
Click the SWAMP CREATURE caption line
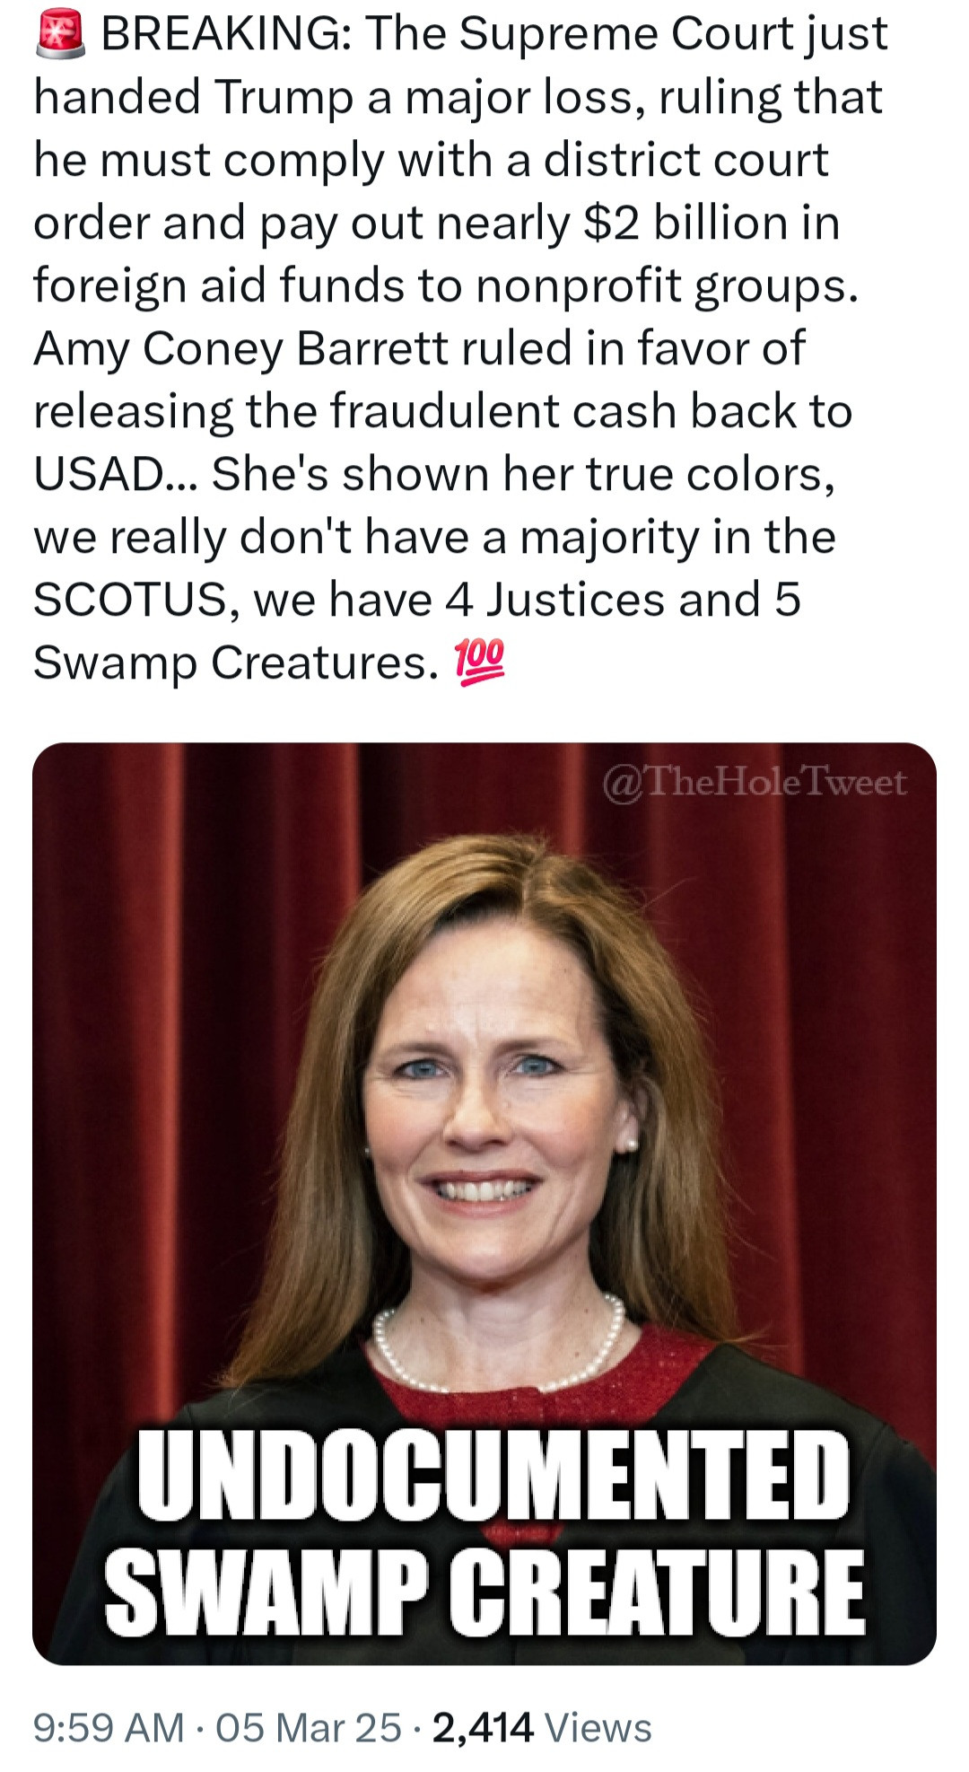(484, 1592)
